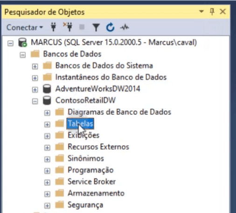Screen dimensions: 236x213
Task: Click the Bancos de Dados do Sistema folder icon
Action: 47,66
